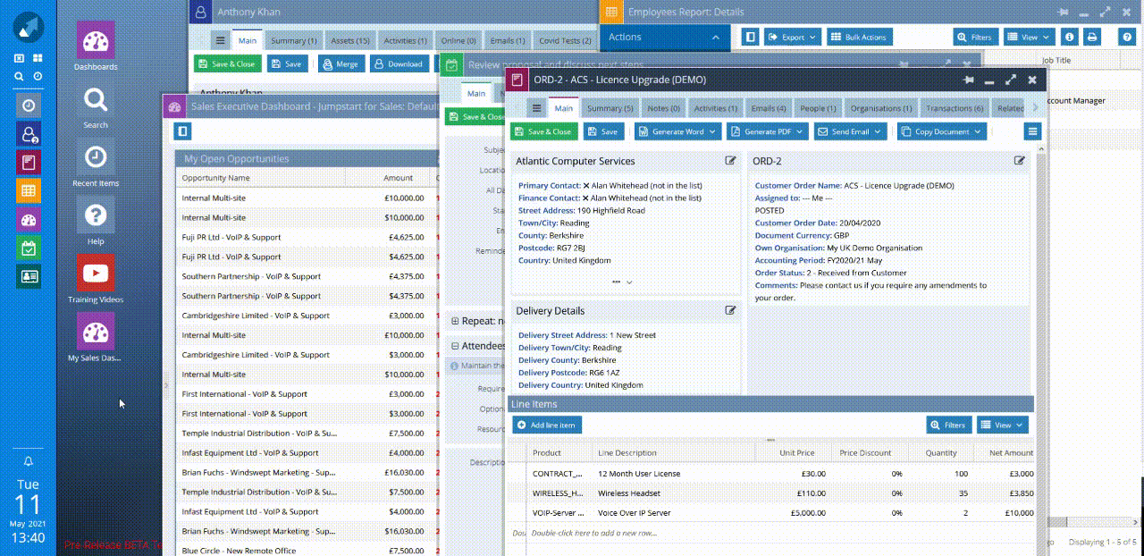1144x556 pixels.
Task: Click the splitter handle above line items grid
Action: pos(770,440)
